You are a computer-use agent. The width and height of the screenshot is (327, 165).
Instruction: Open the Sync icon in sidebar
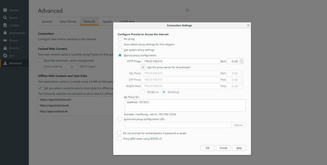[x=5, y=56]
